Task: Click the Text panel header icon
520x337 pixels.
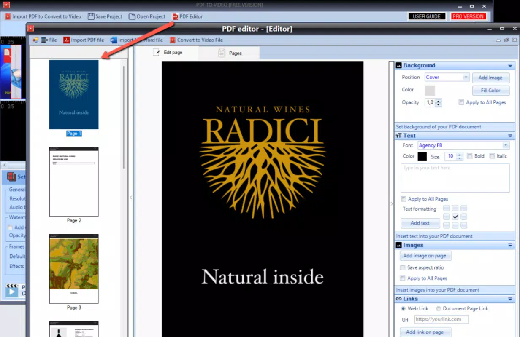Action: click(x=398, y=136)
